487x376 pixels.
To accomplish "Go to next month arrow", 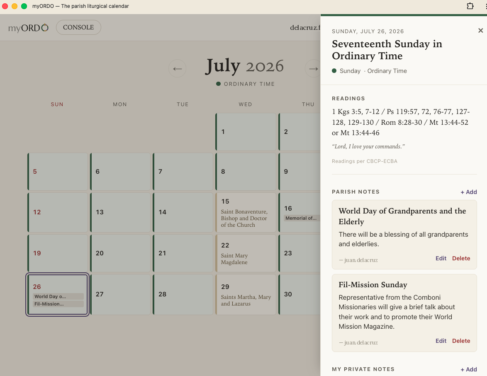I will 313,69.
